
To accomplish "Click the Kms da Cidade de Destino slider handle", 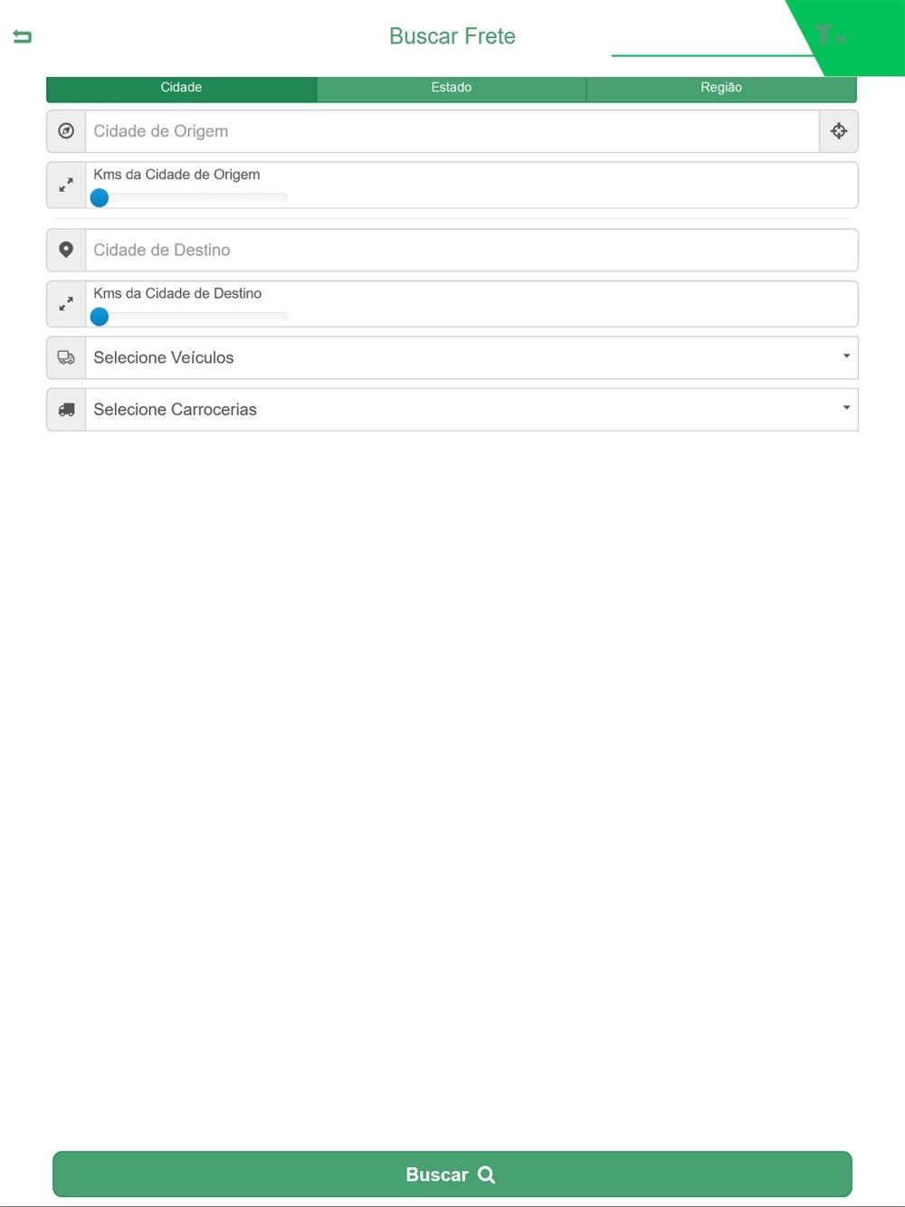I will [x=100, y=316].
